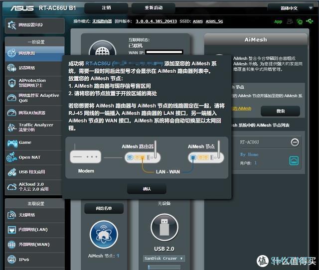Viewport: 319px width, 270px height.
Task: Click the USB 2.0 drive icon
Action: [x=164, y=227]
